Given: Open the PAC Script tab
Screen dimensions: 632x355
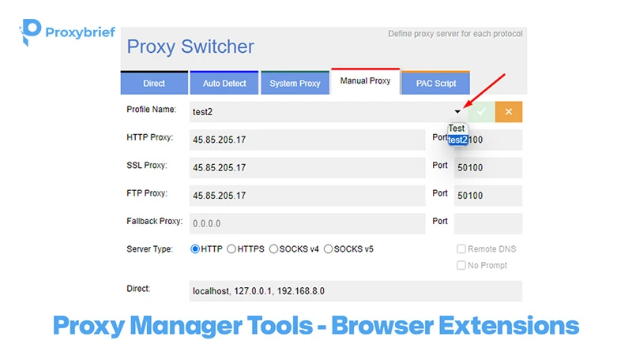Looking at the screenshot, I should coord(436,83).
